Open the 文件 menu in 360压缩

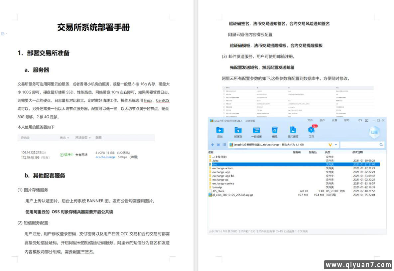click(x=310, y=120)
